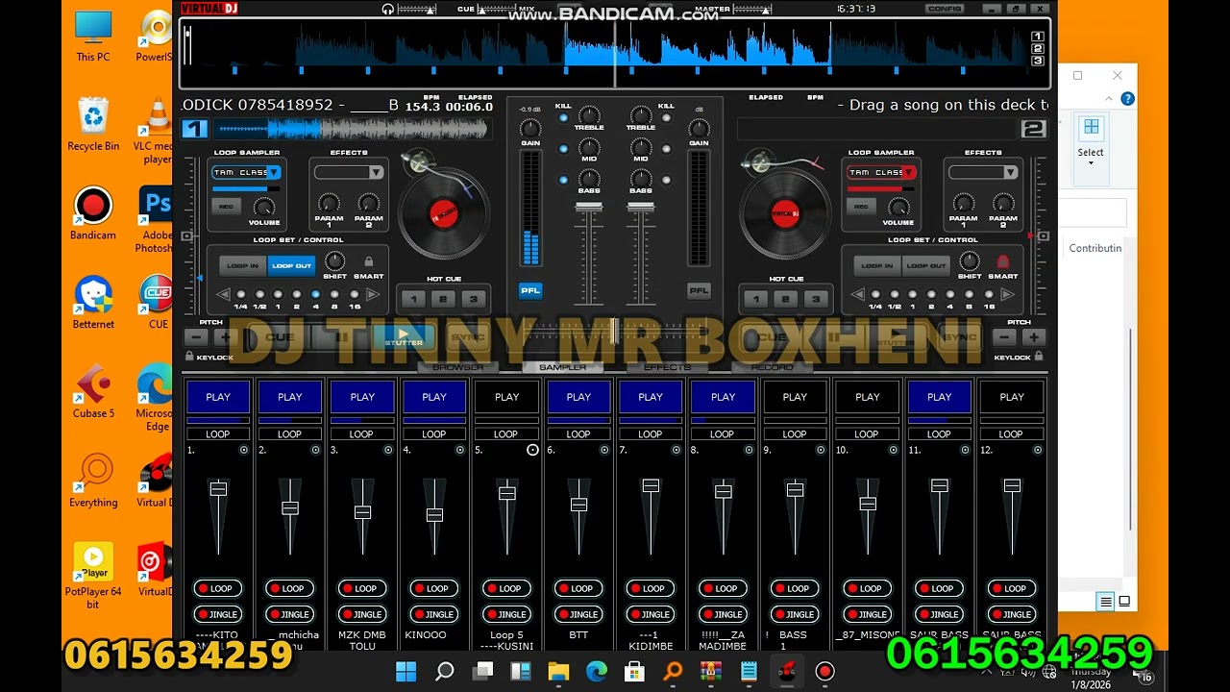This screenshot has width=1230, height=692.
Task: Select deck 2 loop length 16
Action: (x=988, y=294)
